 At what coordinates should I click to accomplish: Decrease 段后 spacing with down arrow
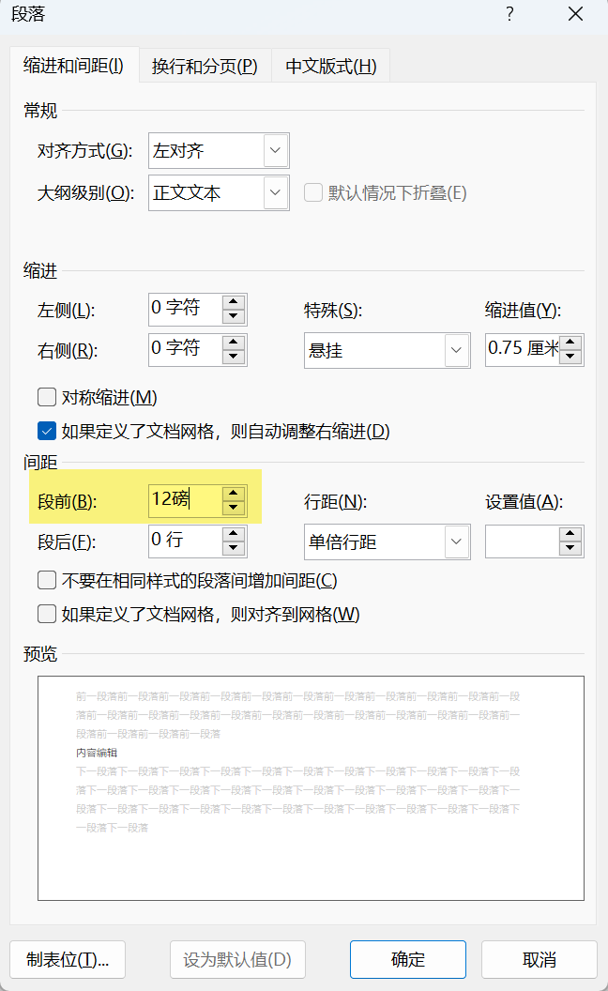coord(234,547)
